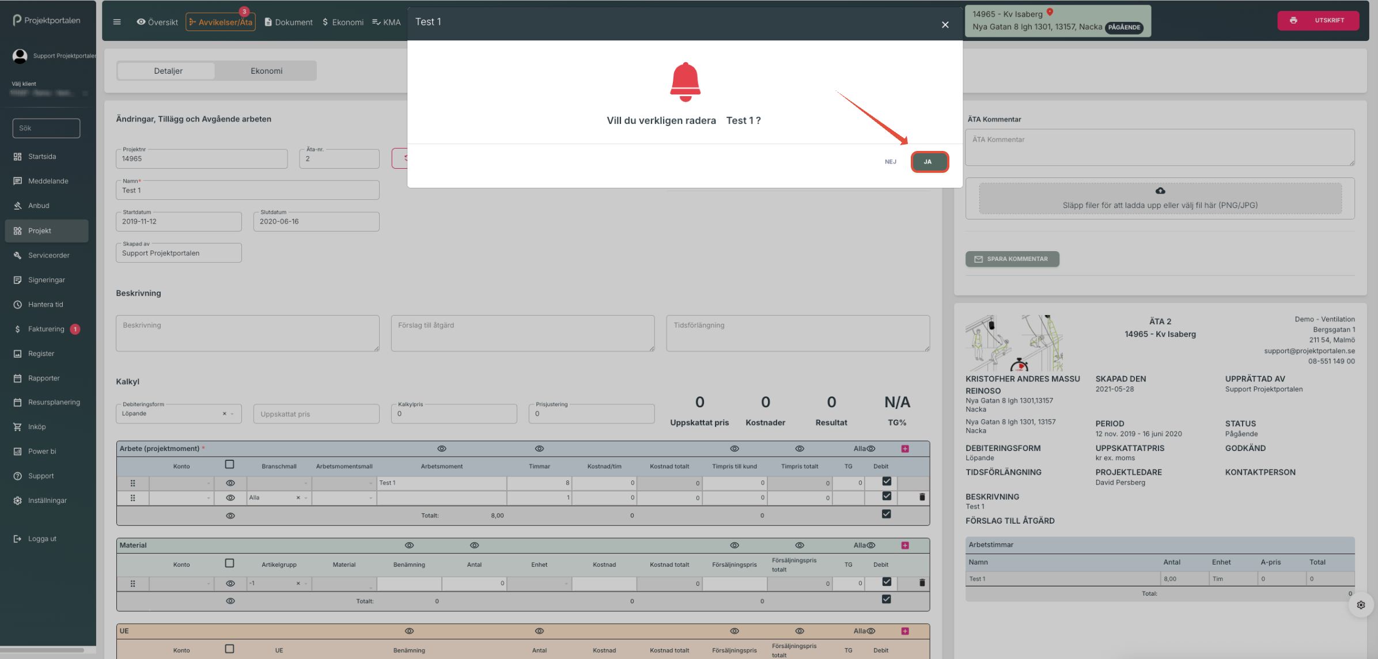
Task: Toggle eye visibility on Test 1 row
Action: (230, 483)
